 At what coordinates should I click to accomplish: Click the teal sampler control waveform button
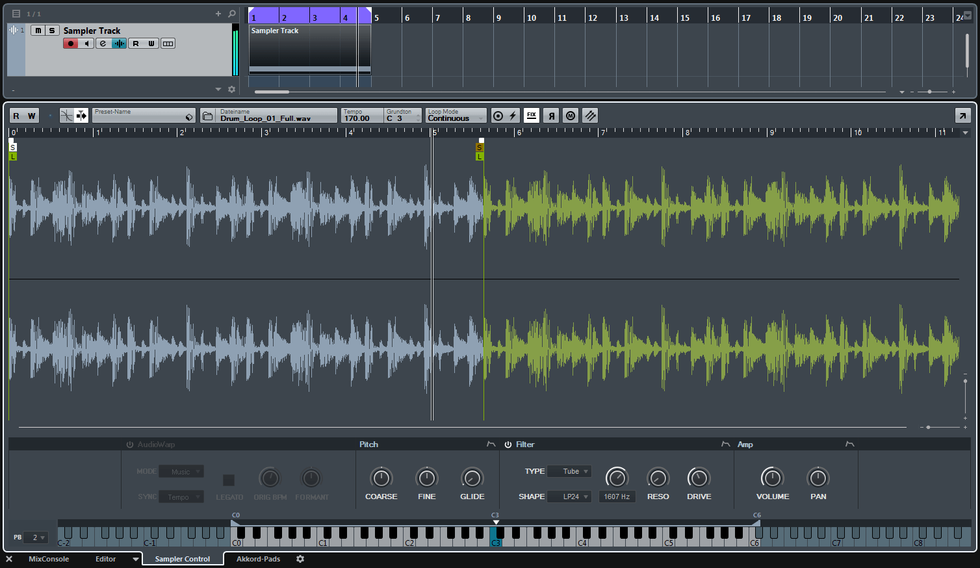tap(119, 44)
